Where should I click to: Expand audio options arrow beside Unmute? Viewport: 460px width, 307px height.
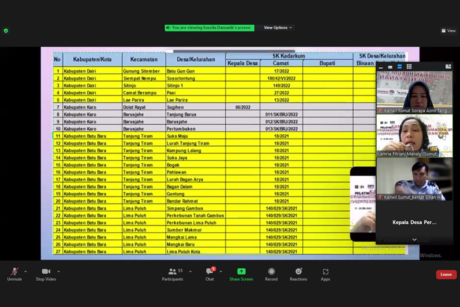click(x=26, y=271)
